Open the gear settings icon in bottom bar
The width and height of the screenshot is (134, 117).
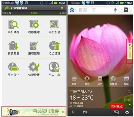pos(127,112)
